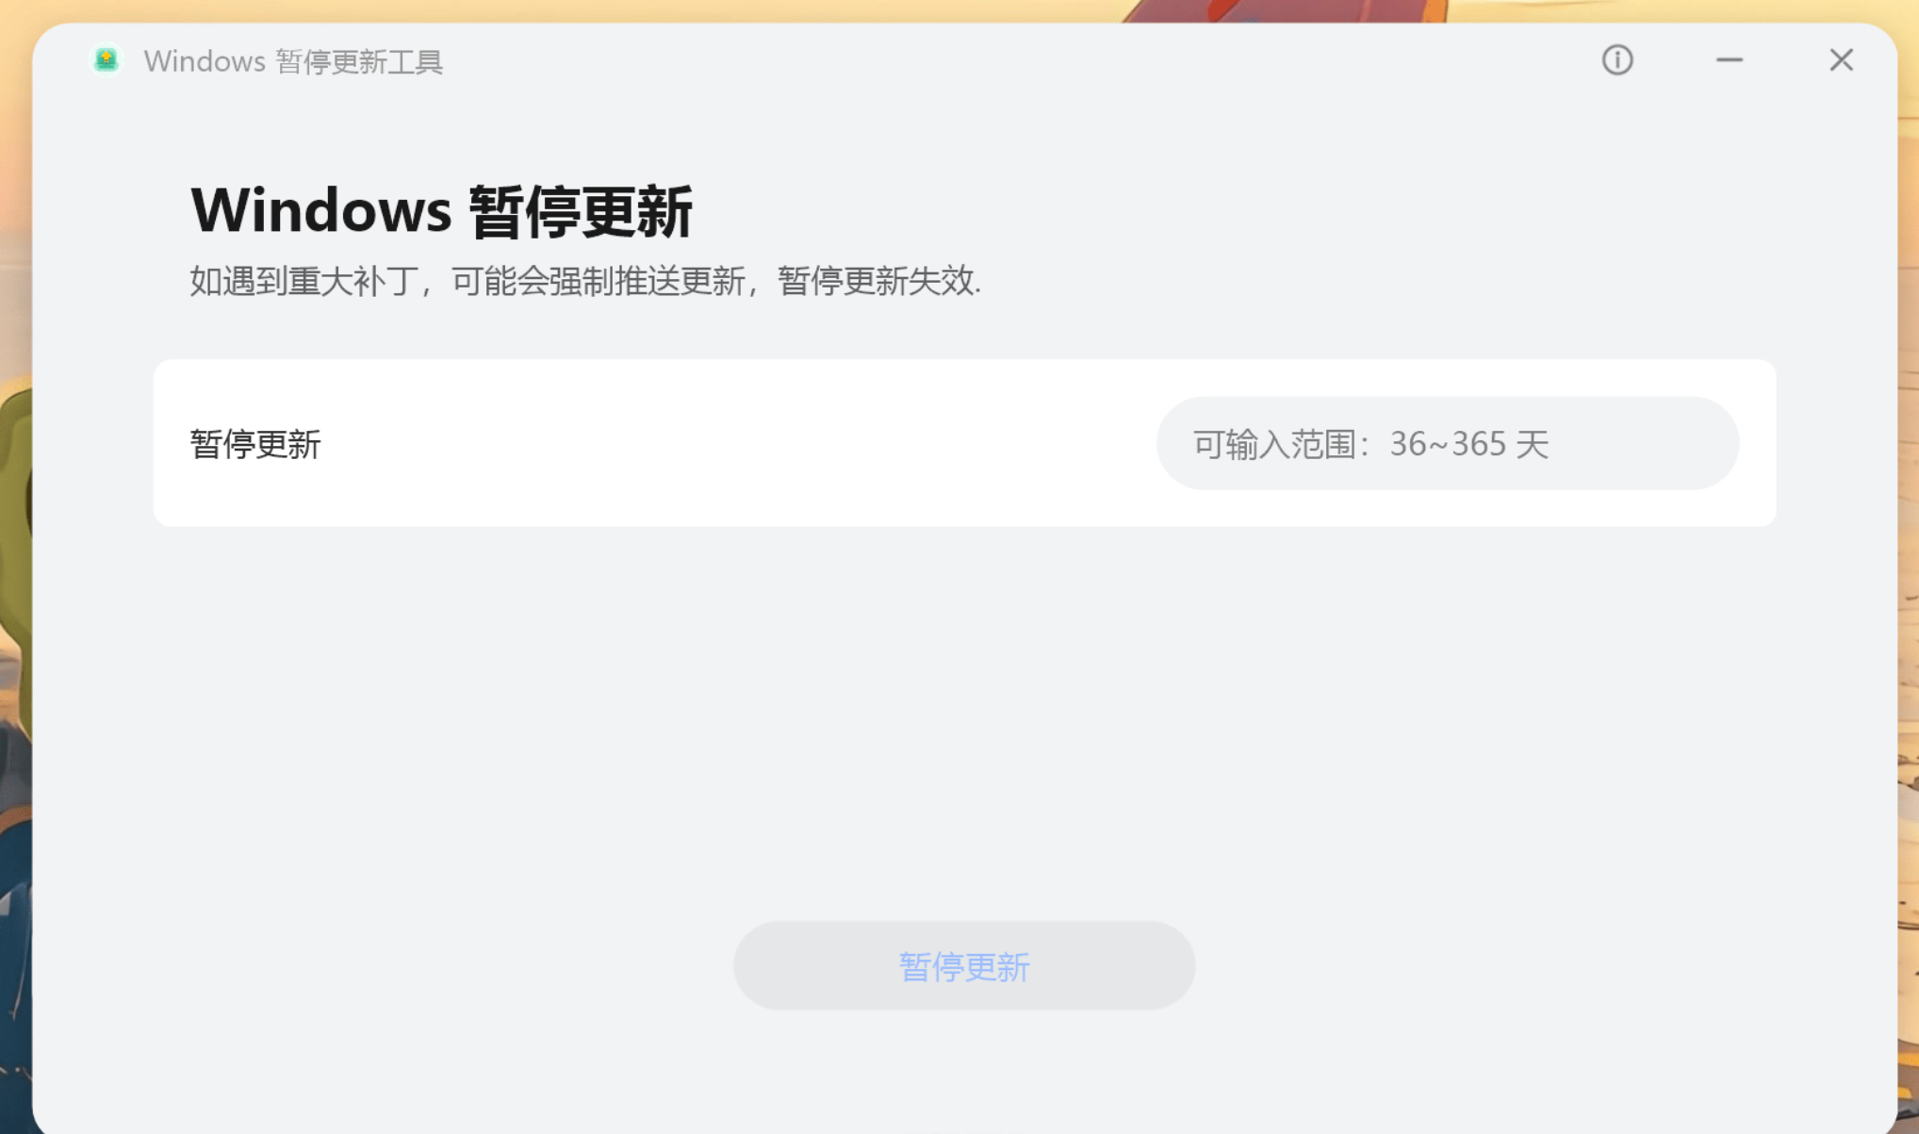Minimize the pause update tool window
Viewport: 1919px width, 1134px height.
[x=1730, y=60]
